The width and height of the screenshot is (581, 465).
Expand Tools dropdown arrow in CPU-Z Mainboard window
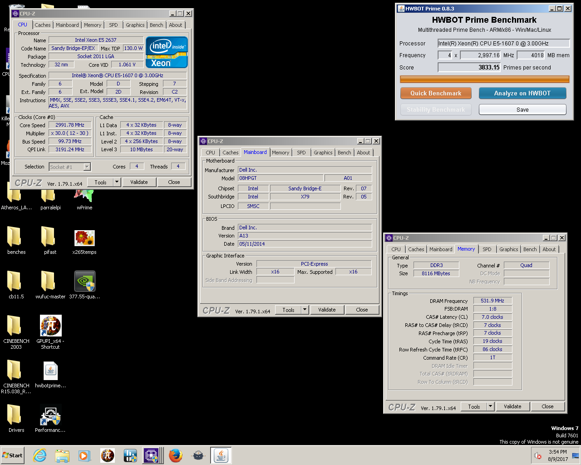305,310
